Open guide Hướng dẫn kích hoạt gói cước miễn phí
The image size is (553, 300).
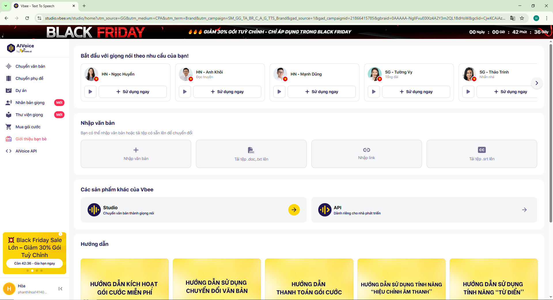(125, 279)
